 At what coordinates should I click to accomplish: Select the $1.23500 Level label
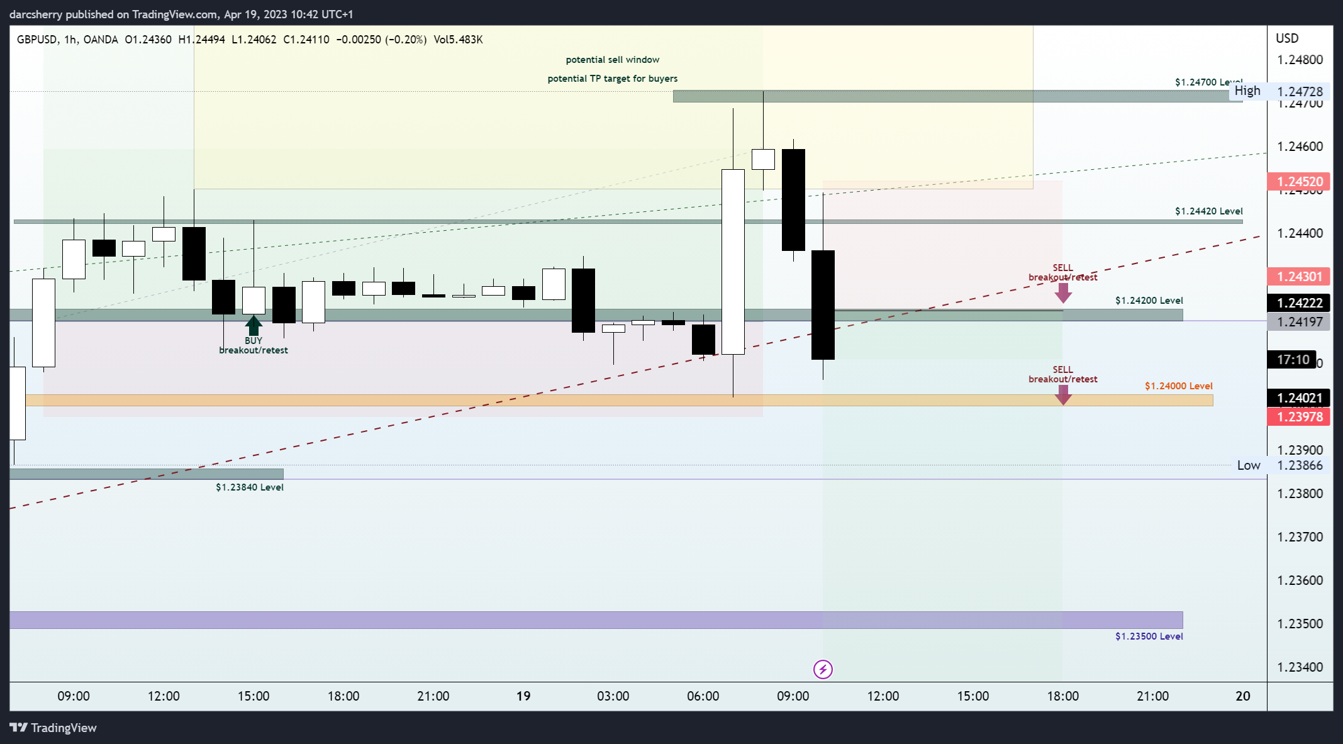(1149, 636)
